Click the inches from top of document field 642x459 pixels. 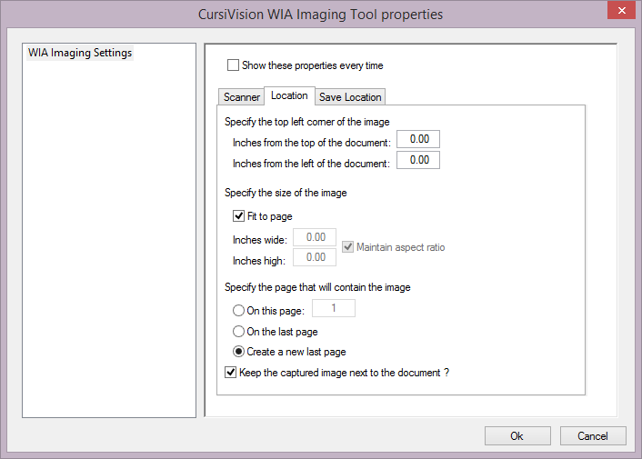tap(418, 139)
